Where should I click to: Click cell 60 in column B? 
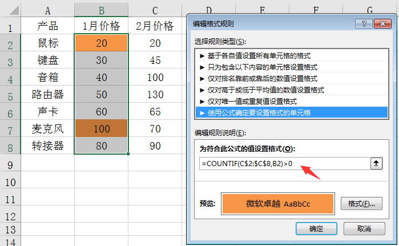click(101, 111)
